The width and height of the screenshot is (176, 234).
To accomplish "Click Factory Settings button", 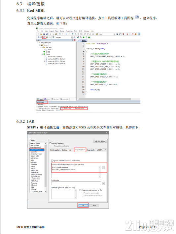I will pyautogui.click(x=100, y=141).
